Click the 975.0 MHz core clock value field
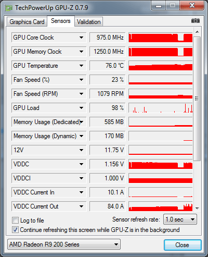Viewport: 208px width, 257px height. tap(108, 38)
